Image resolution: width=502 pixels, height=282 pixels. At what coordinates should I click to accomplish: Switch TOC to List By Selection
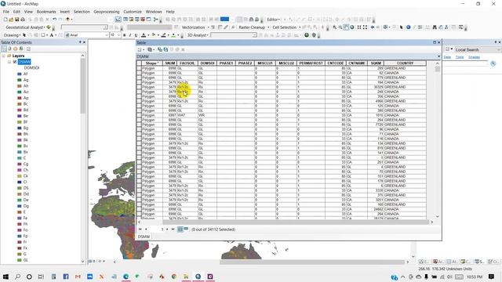[x=21, y=49]
